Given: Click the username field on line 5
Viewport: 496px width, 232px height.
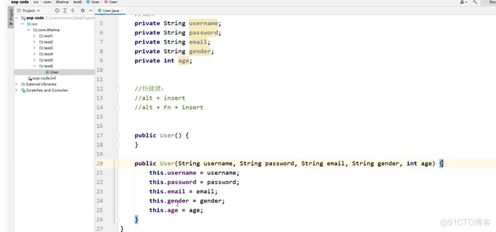Looking at the screenshot, I should [x=203, y=23].
